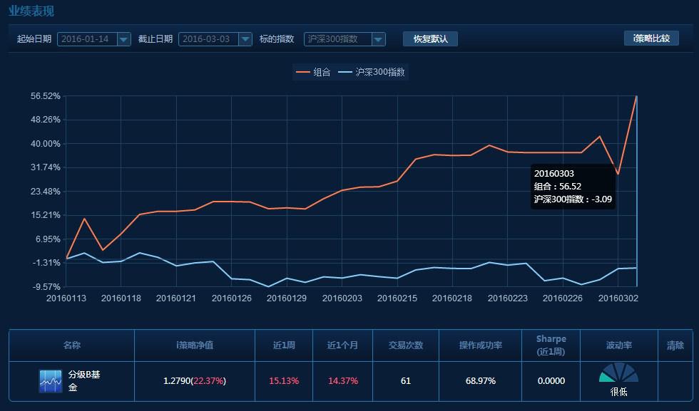The width and height of the screenshot is (699, 411).
Task: Click the 20160203 x-axis date label
Action: (342, 298)
